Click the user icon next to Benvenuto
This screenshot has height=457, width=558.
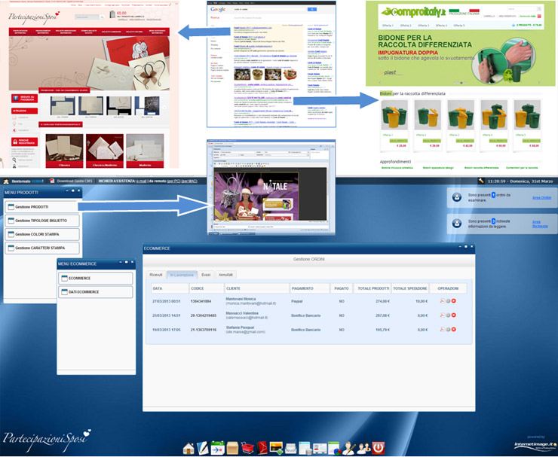pyautogui.click(x=6, y=181)
